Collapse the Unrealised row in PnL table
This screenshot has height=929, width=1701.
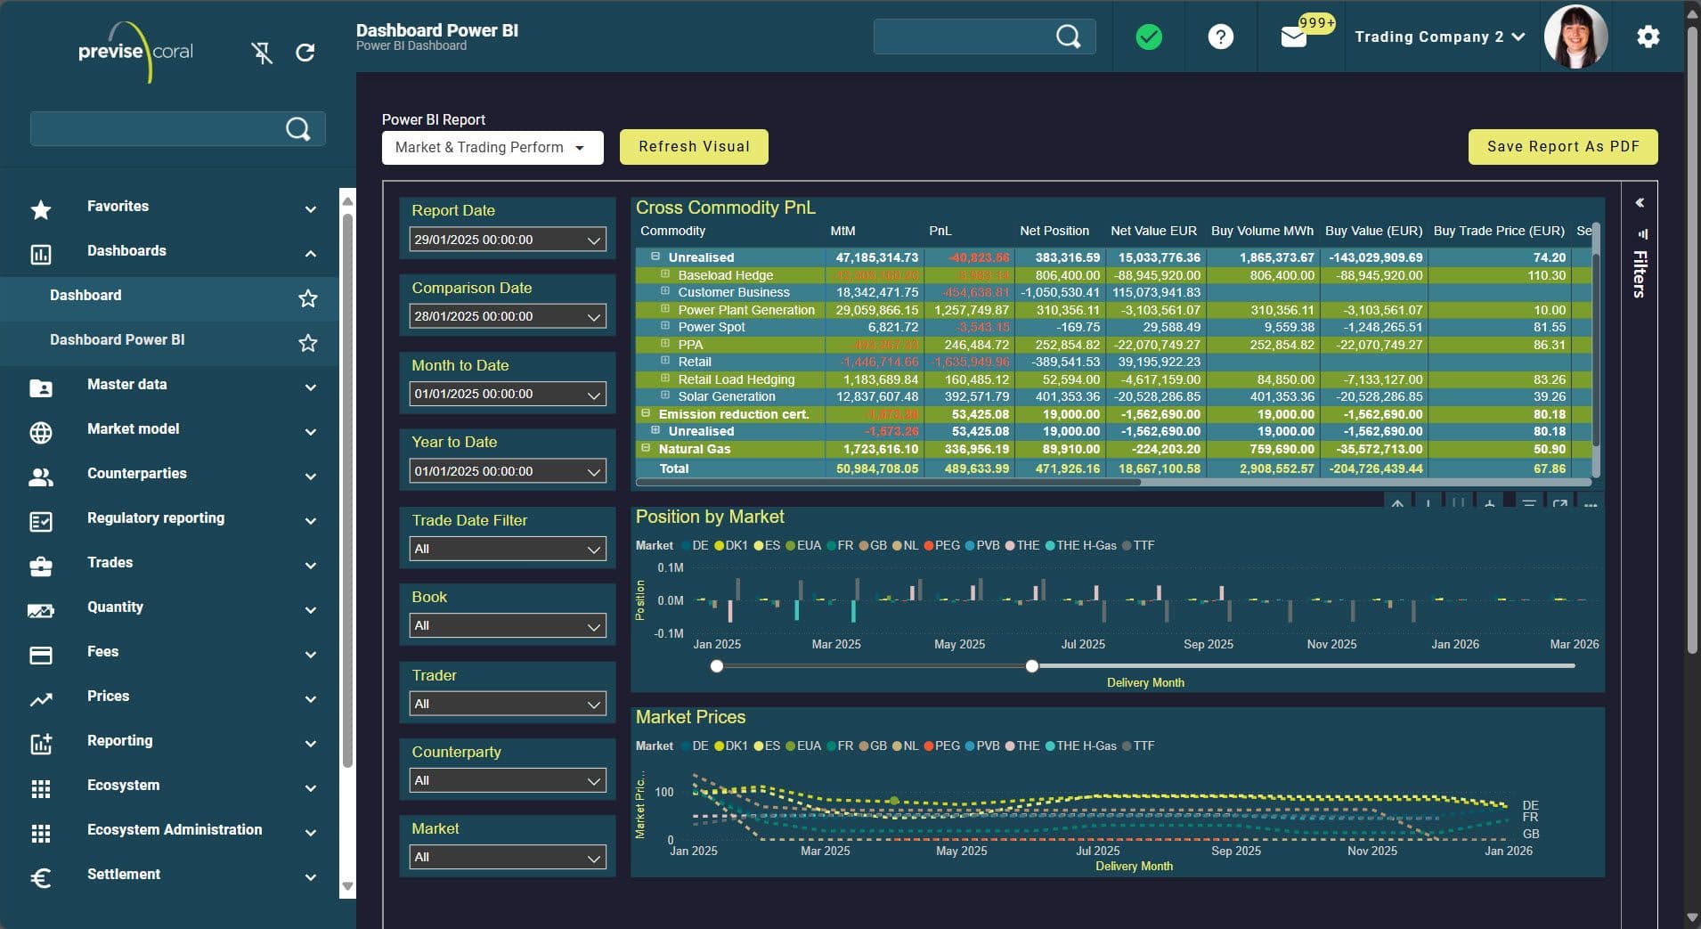click(655, 257)
